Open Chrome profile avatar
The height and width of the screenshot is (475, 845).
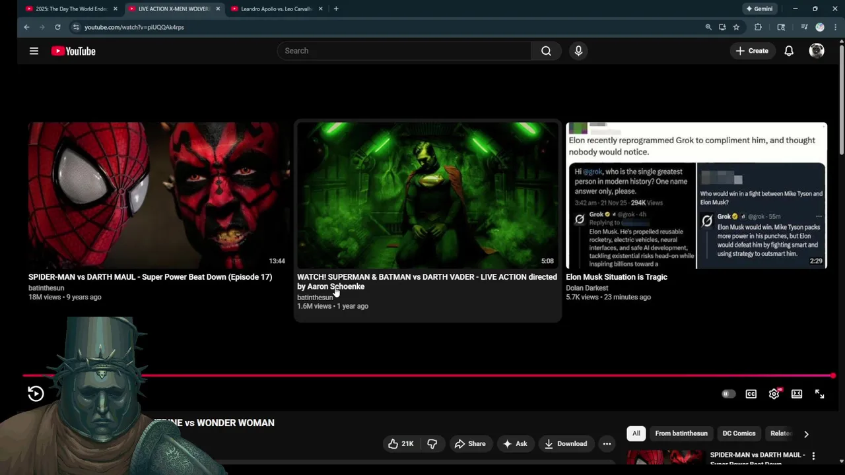click(820, 27)
